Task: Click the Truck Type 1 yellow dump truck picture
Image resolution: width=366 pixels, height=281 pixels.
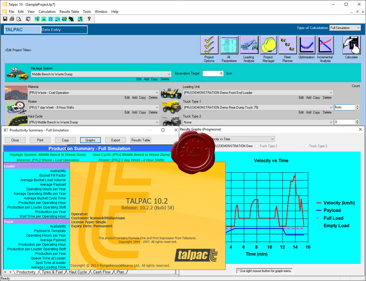Action: click(172, 108)
